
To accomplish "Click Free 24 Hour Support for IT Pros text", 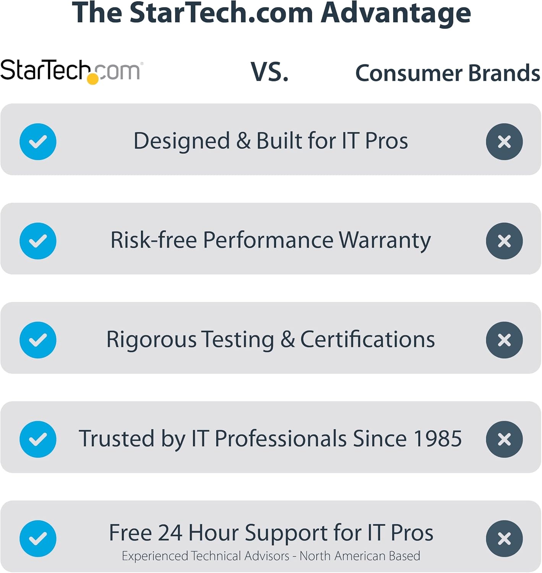I will [x=271, y=533].
